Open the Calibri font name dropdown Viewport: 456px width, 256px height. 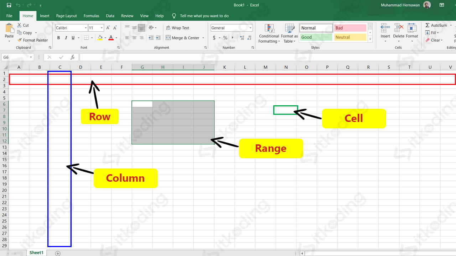pos(86,28)
